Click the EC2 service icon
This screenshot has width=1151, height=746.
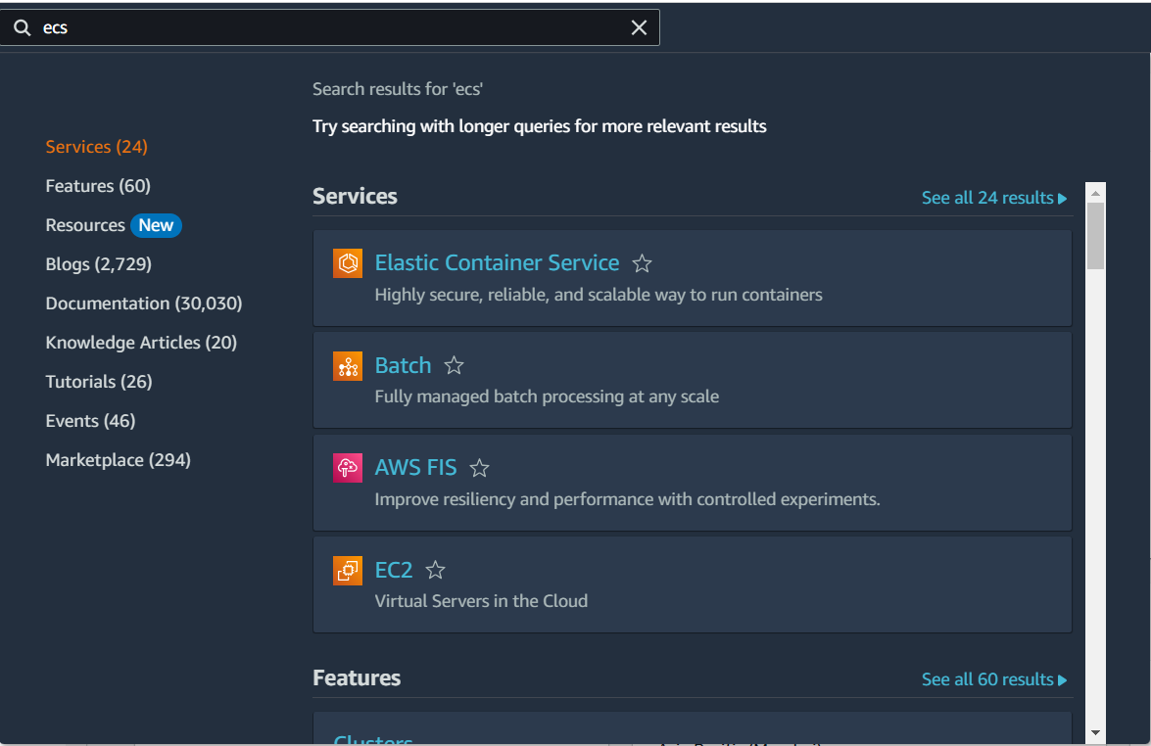tap(347, 569)
